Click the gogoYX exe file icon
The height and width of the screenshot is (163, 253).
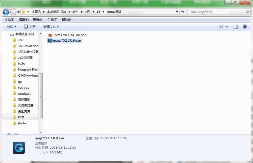click(50, 40)
